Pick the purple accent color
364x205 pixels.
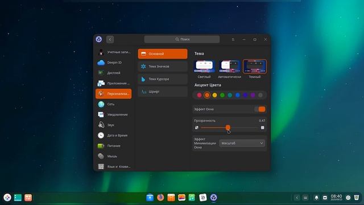coord(253,95)
